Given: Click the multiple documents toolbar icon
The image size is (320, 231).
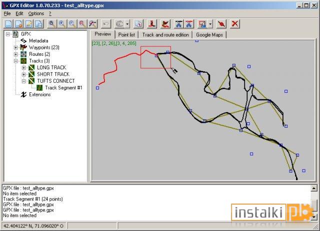Looking at the screenshot, I should point(39,24).
